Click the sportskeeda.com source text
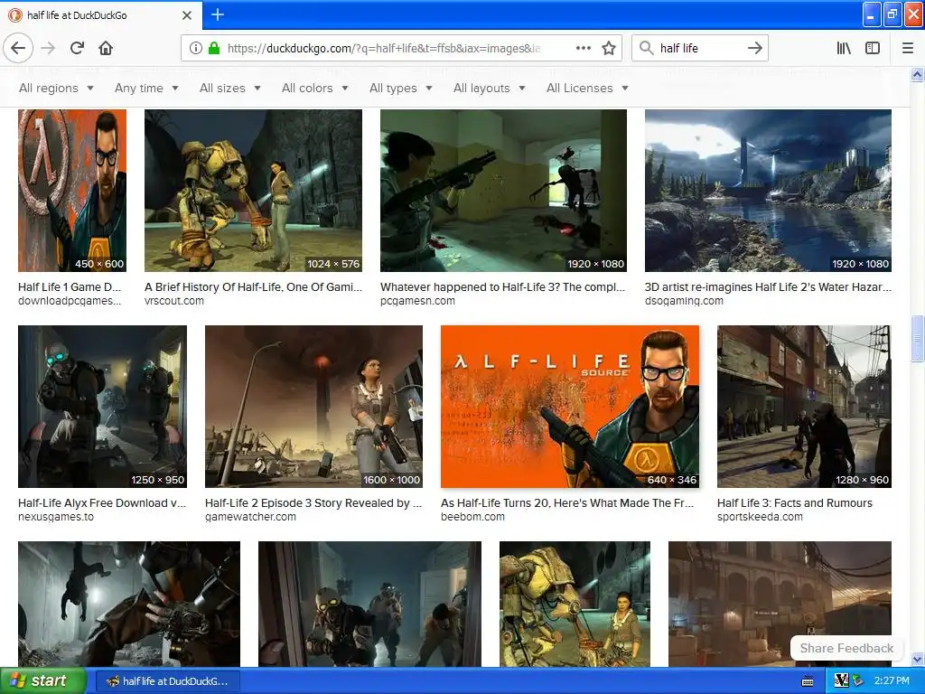 click(x=760, y=516)
